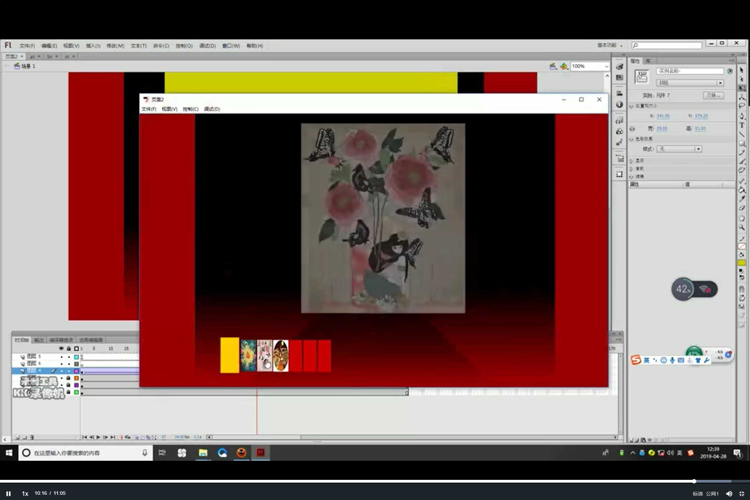Click the magenta outline swatch of 图层 4
The height and width of the screenshot is (500, 750).
point(76,371)
